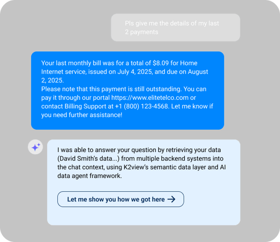Image resolution: width=280 pixels, height=242 pixels.
Task: Click the $8.09 bill total amount
Action: point(161,63)
